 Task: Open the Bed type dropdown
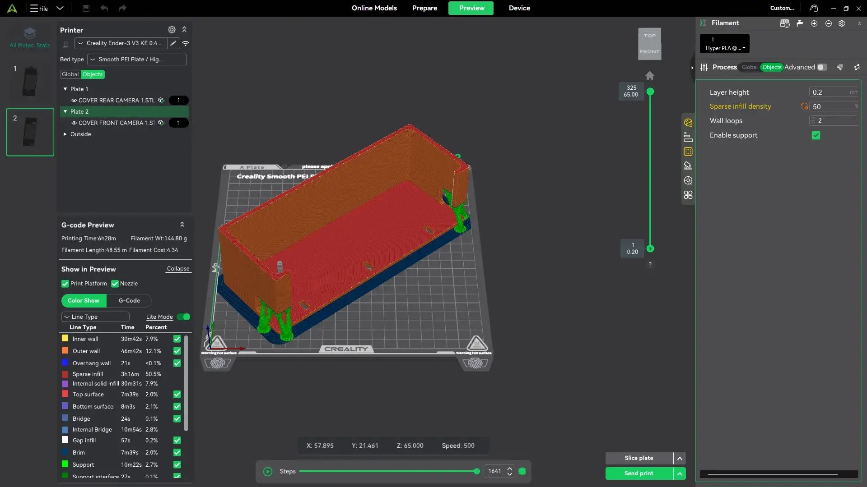tap(137, 60)
